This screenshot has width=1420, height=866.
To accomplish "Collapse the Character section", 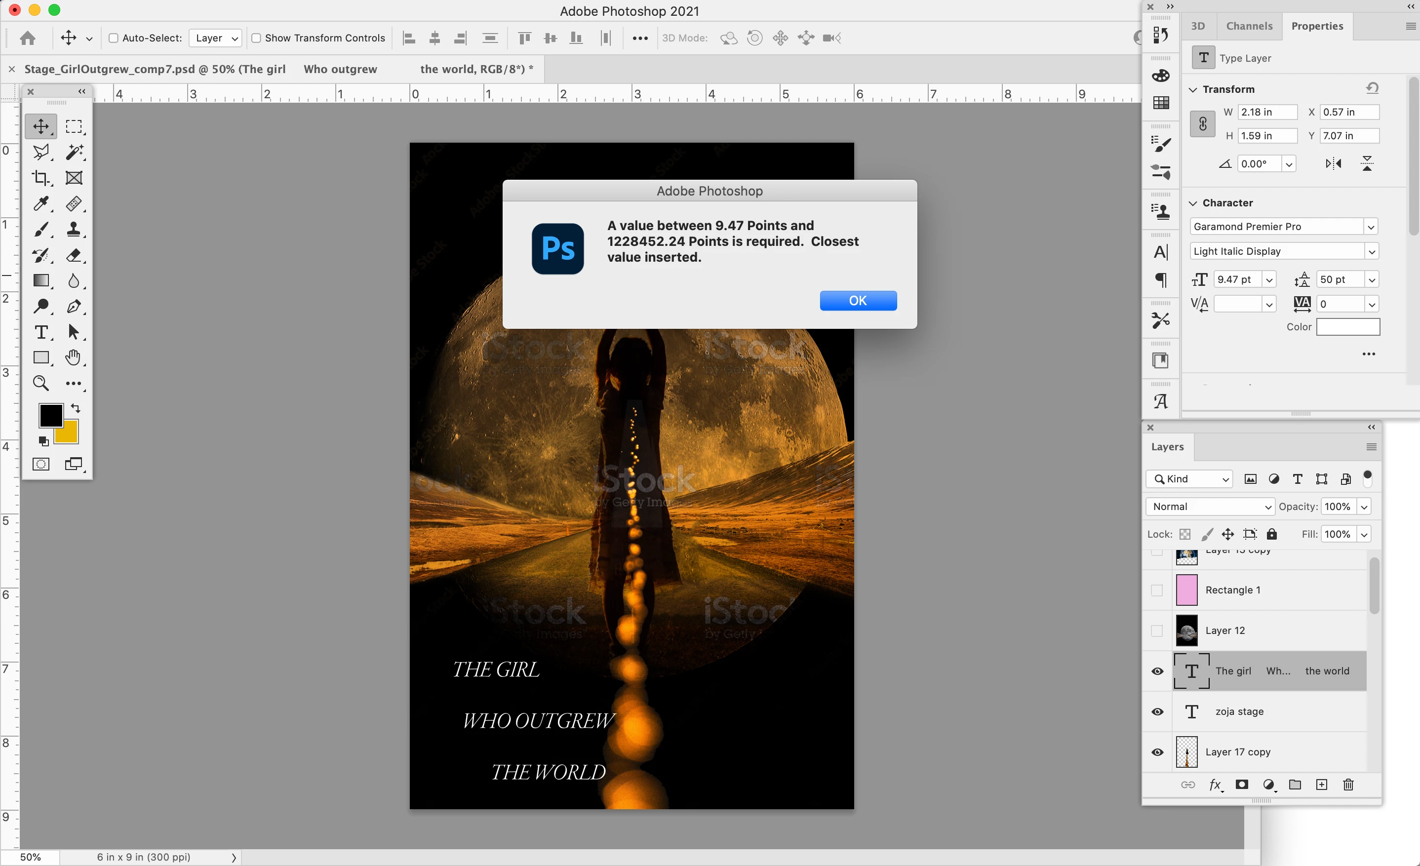I will (1193, 203).
